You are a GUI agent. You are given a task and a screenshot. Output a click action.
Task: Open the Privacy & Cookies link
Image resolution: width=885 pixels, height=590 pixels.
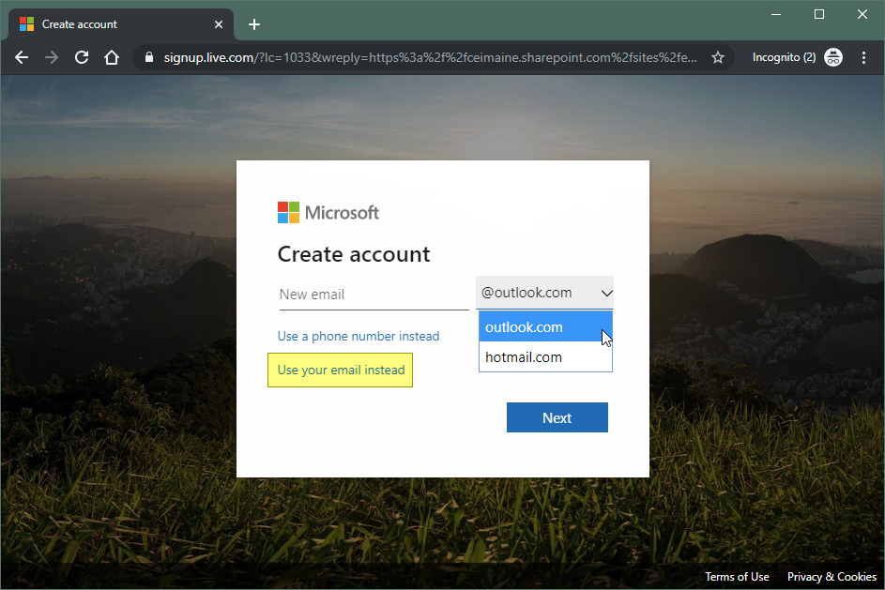[x=832, y=577]
